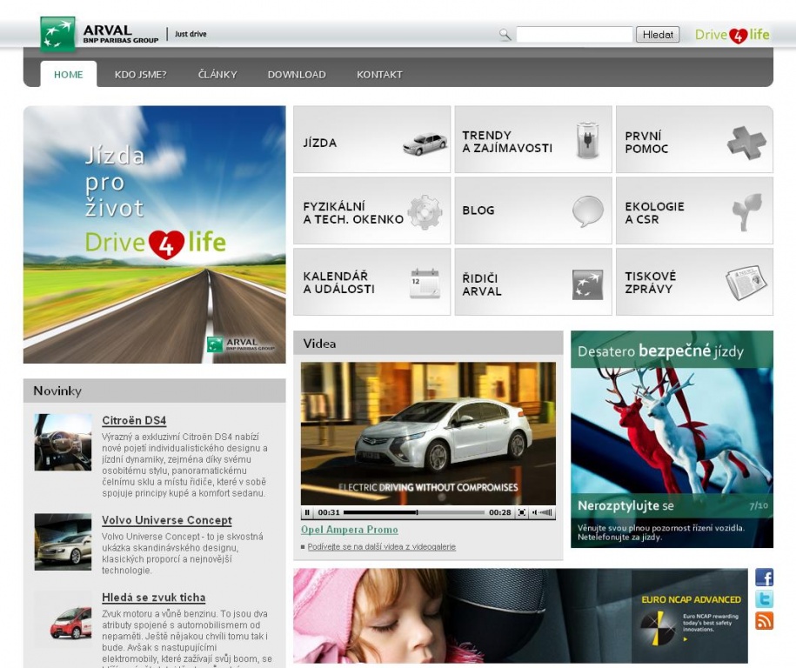Open Řidiči Arval logo icon
The height and width of the screenshot is (668, 796).
pos(587,284)
